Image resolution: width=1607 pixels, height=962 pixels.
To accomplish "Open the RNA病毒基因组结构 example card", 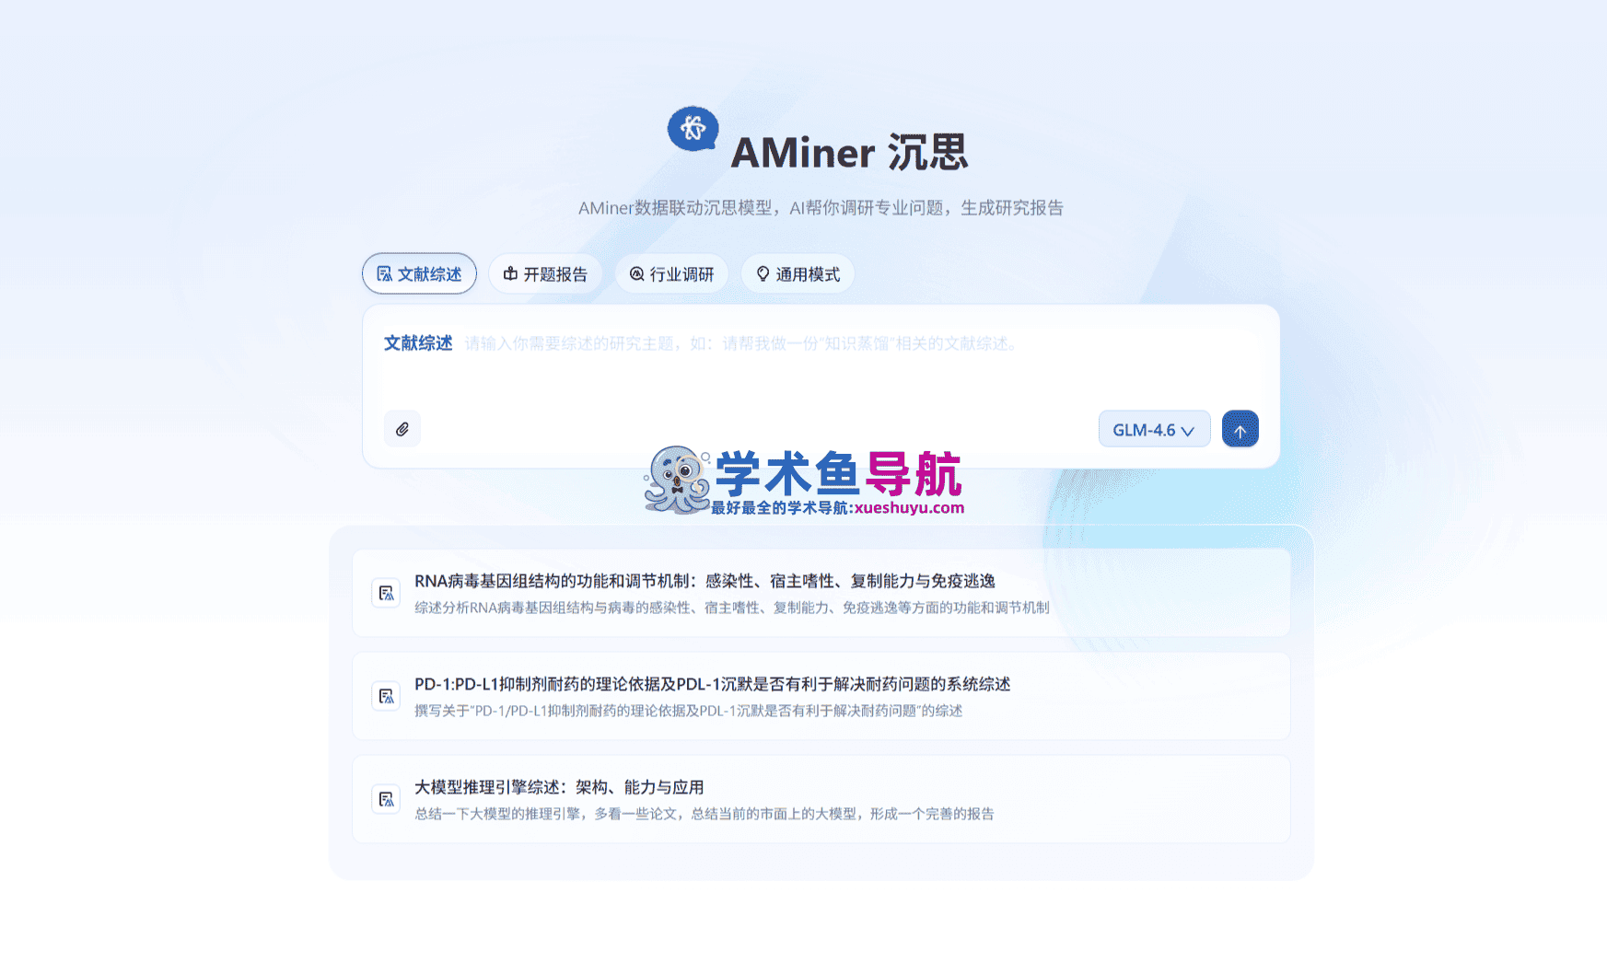I will pyautogui.click(x=821, y=593).
